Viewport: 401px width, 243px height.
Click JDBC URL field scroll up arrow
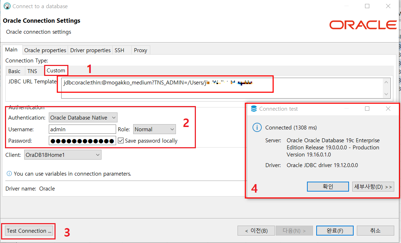coord(386,82)
